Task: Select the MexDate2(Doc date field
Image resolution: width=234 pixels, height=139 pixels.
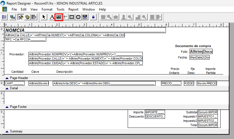Action: [x=200, y=57]
